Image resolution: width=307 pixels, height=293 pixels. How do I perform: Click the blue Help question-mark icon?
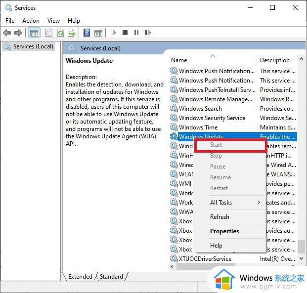pyautogui.click(x=87, y=33)
